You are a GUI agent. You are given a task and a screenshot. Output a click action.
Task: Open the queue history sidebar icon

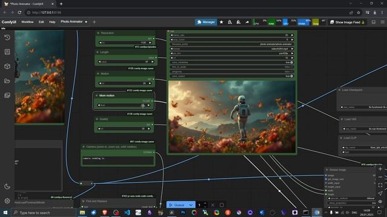(7, 37)
